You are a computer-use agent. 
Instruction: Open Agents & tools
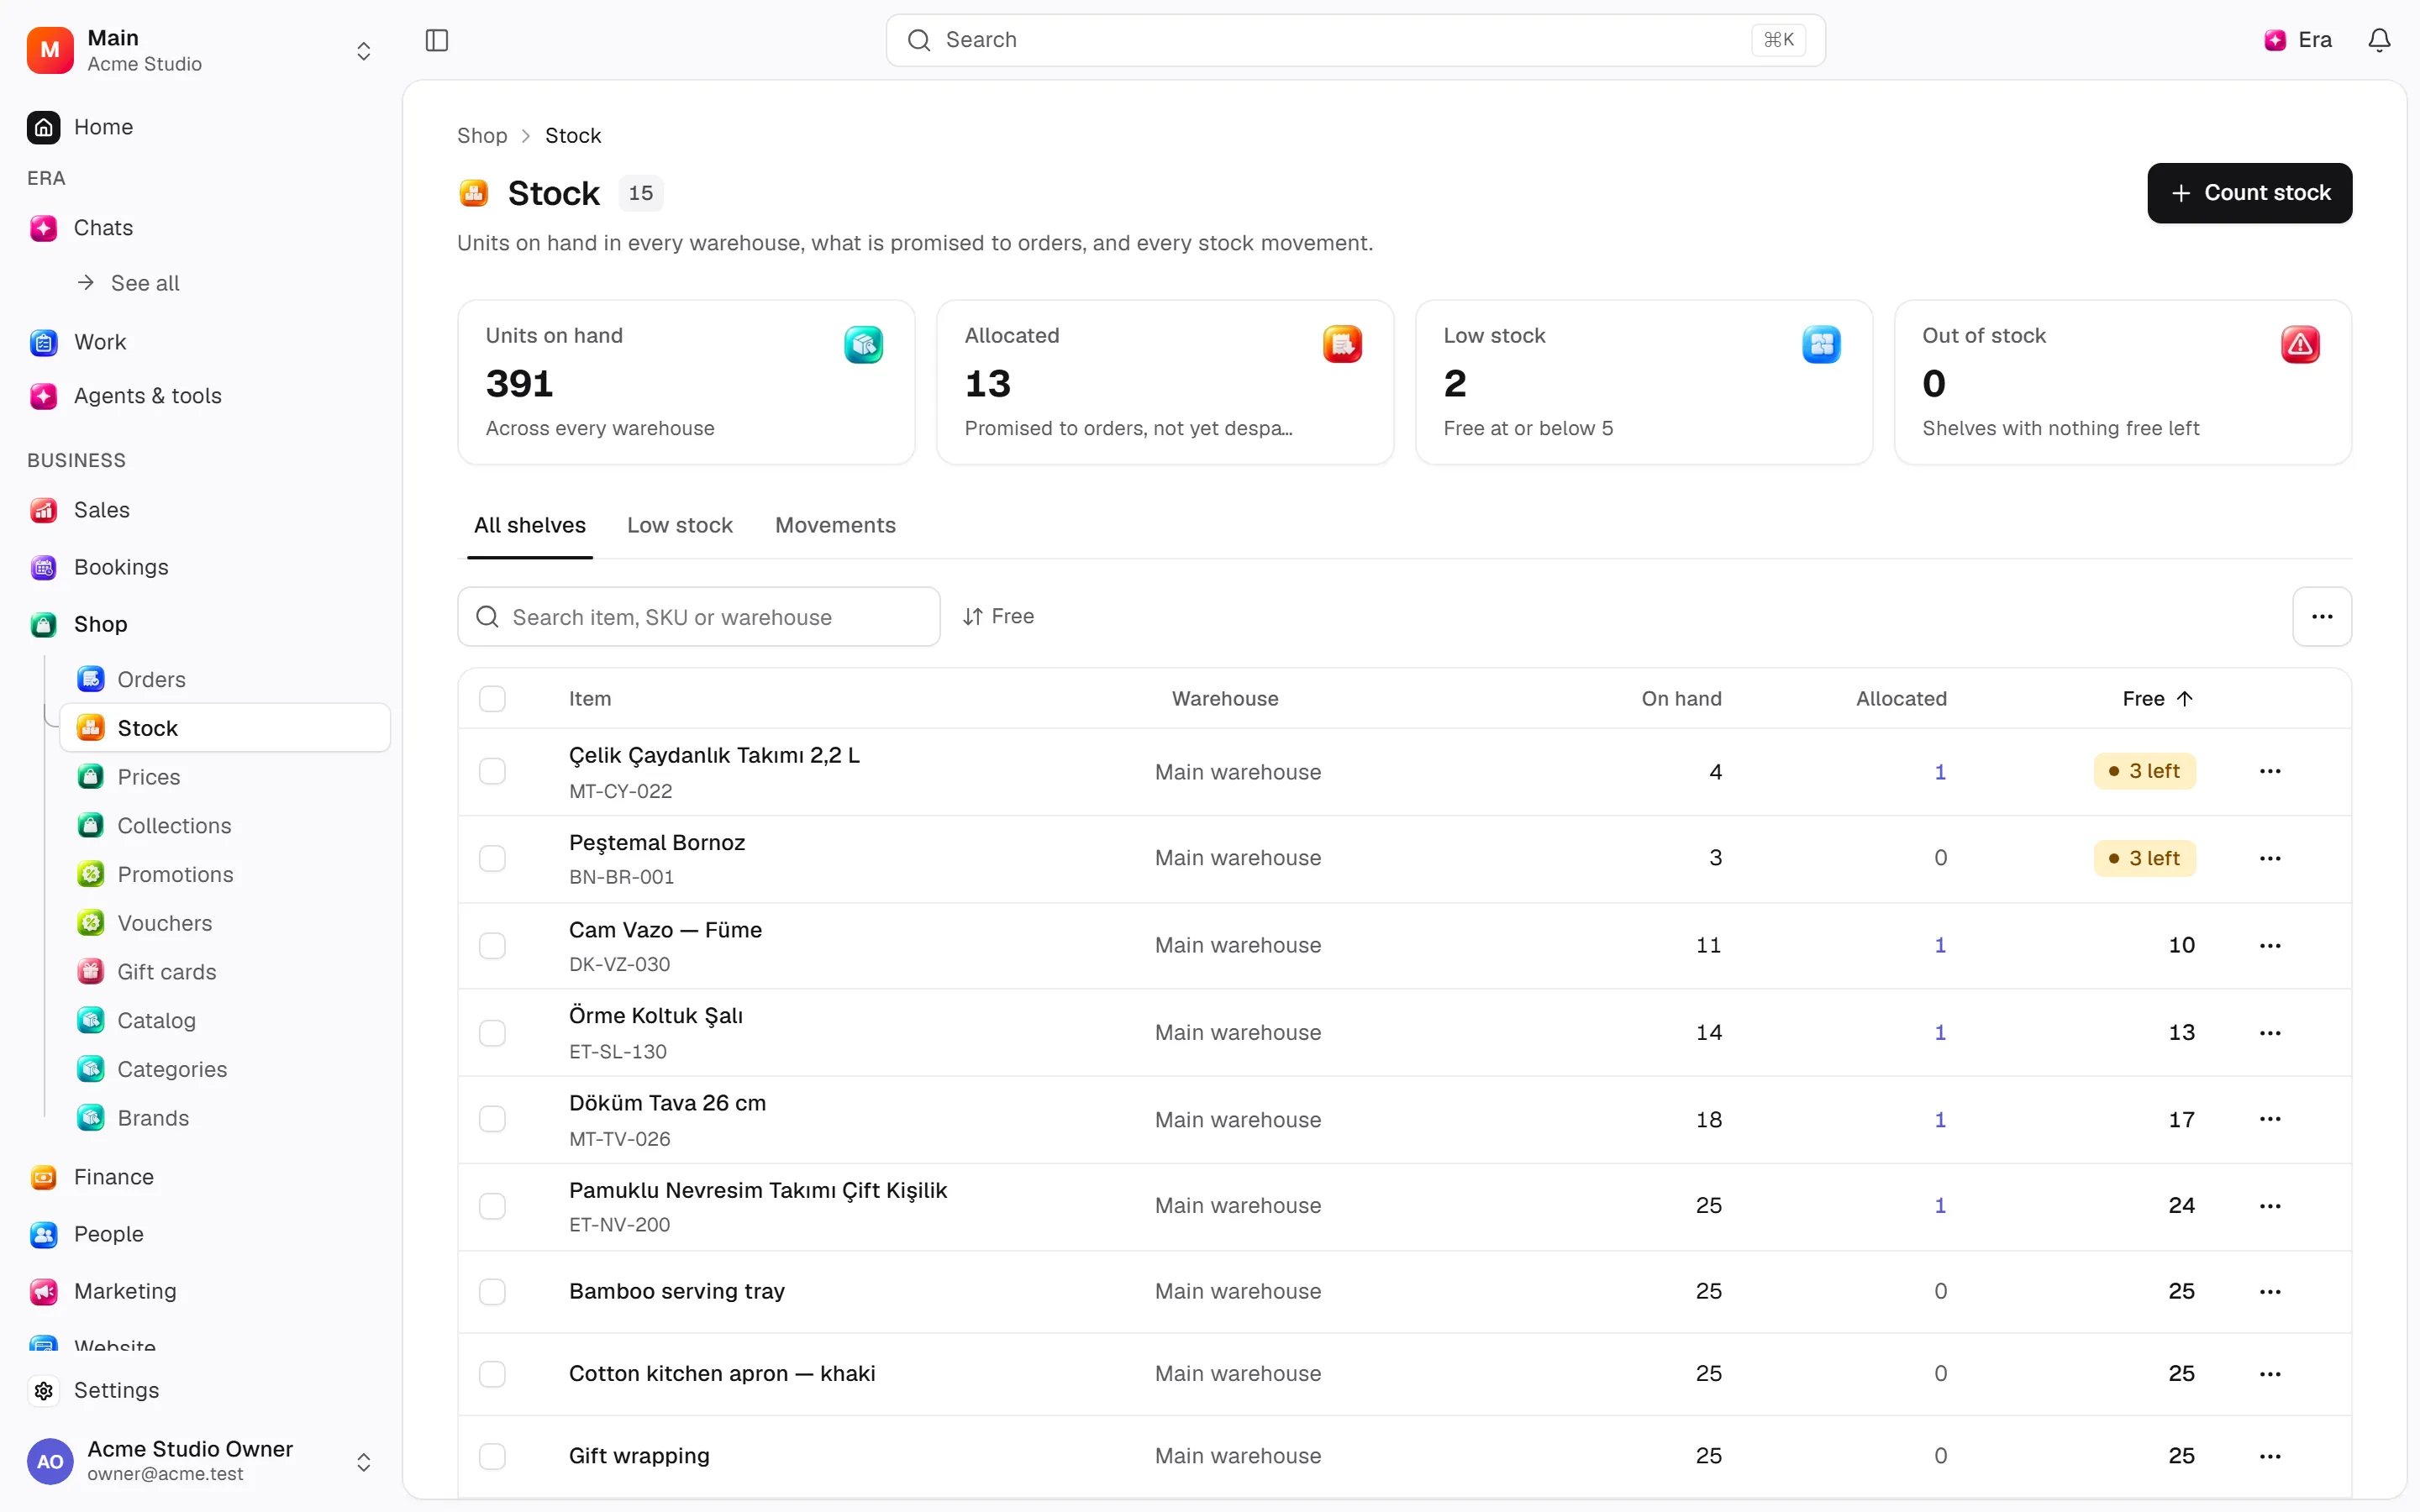pyautogui.click(x=148, y=396)
